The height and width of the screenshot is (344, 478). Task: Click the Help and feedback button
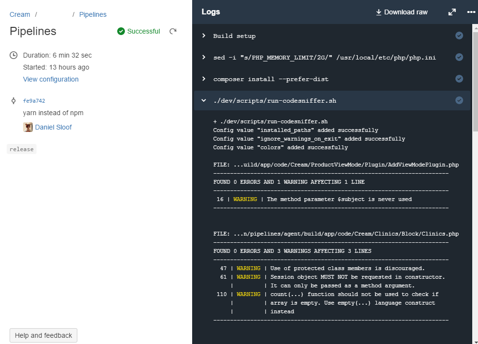[43, 335]
